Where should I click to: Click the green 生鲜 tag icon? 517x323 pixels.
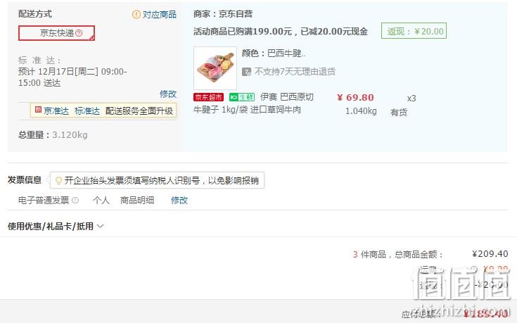click(x=242, y=97)
